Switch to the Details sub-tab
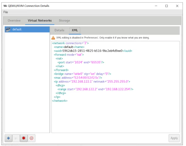The height and width of the screenshot is (146, 186). point(60,30)
